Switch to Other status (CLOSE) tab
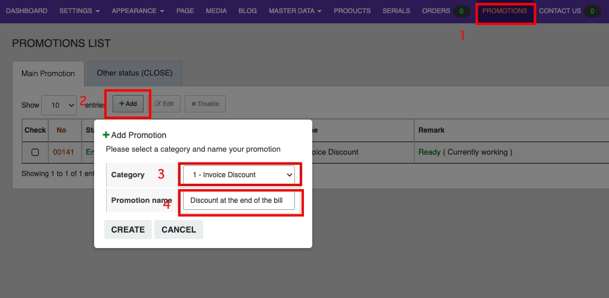The height and width of the screenshot is (298, 609). (x=135, y=73)
